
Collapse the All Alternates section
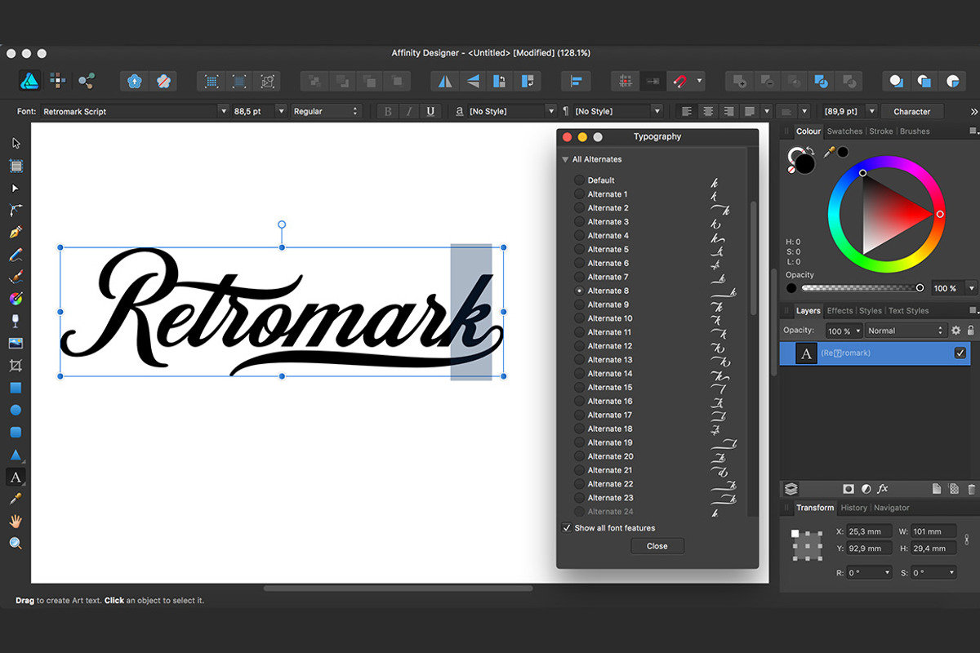(x=565, y=159)
